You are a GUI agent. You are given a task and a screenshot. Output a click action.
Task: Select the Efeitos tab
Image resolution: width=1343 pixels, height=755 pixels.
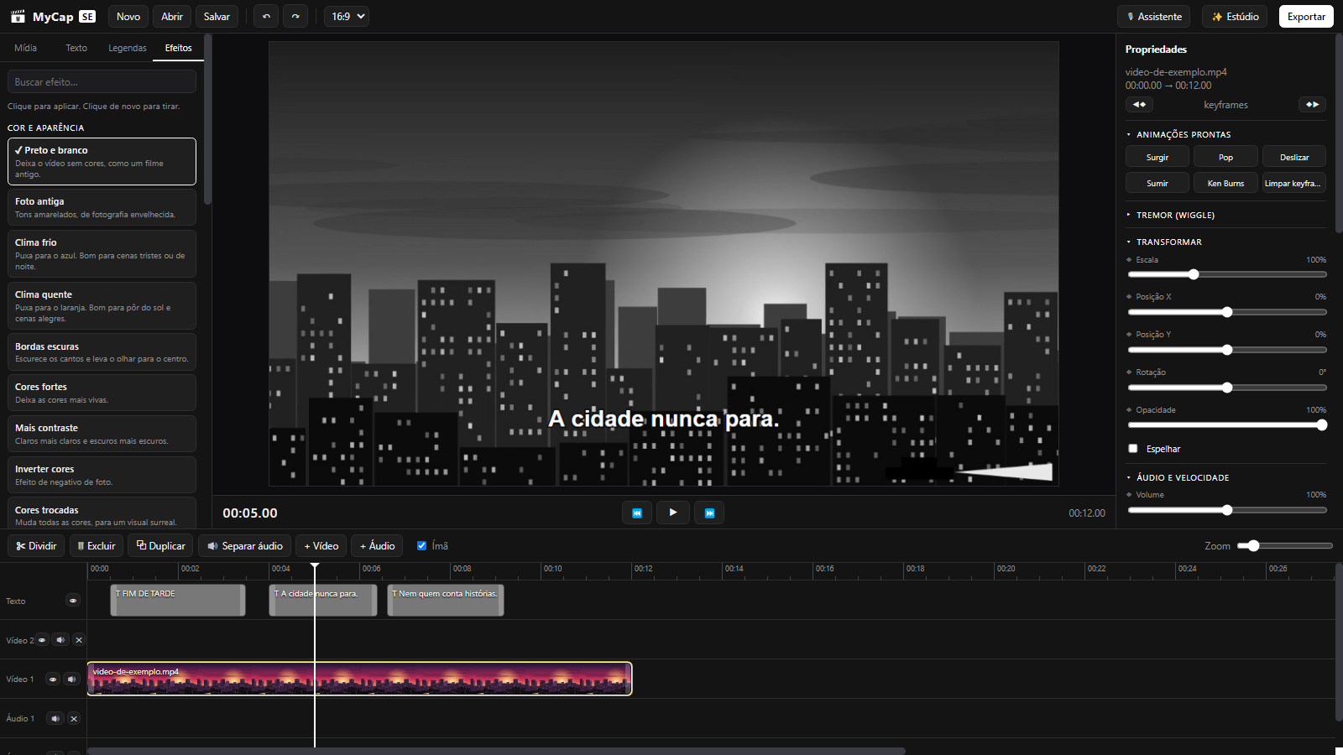click(178, 48)
